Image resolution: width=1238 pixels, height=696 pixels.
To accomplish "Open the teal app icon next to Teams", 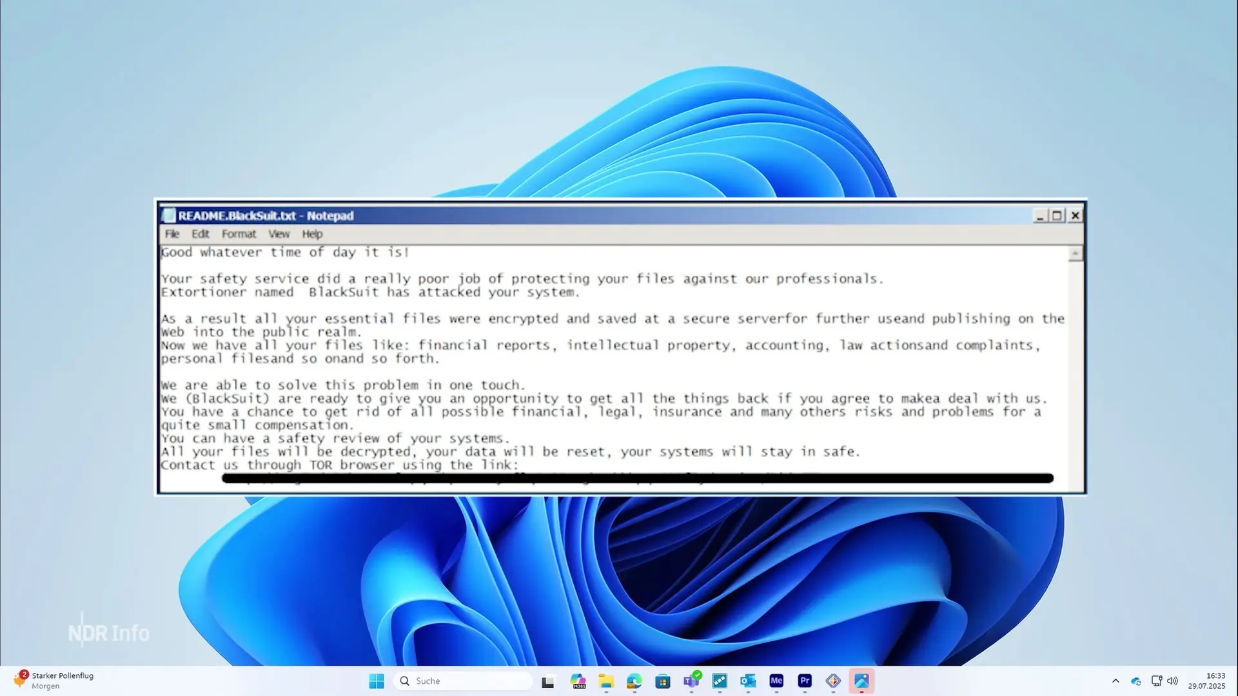I will [x=720, y=681].
